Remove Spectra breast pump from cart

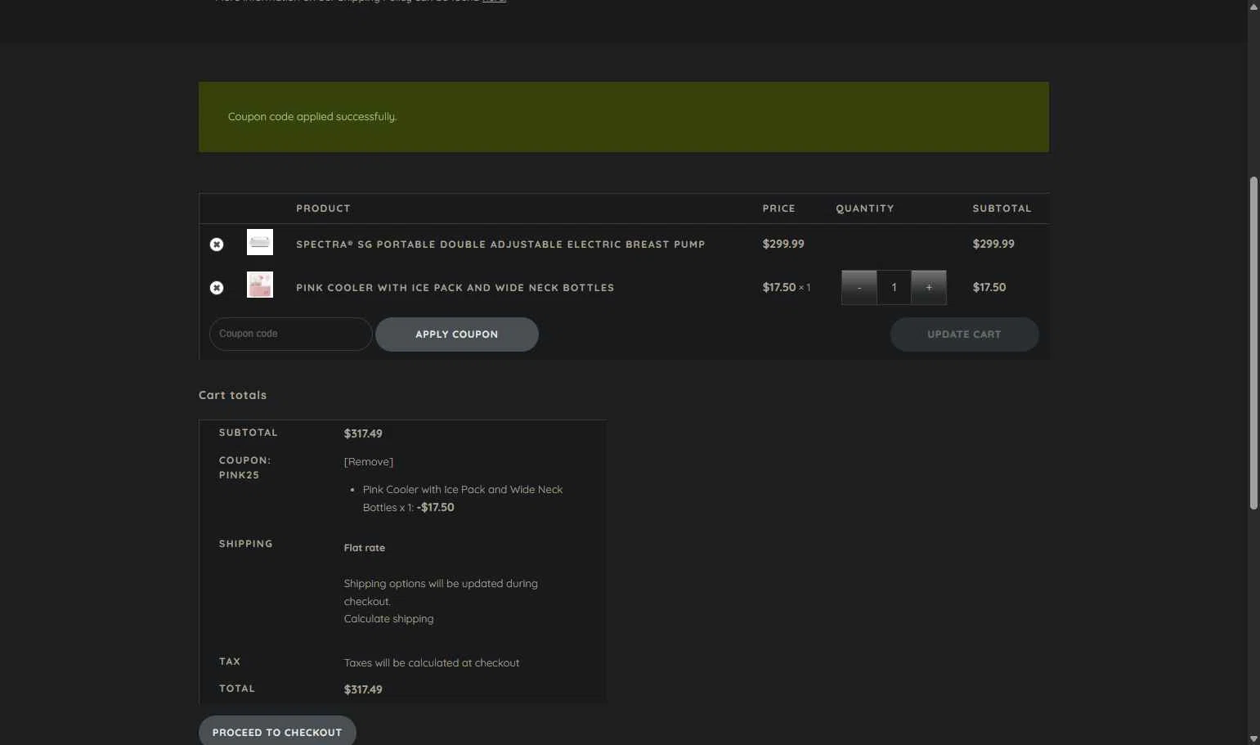point(217,245)
